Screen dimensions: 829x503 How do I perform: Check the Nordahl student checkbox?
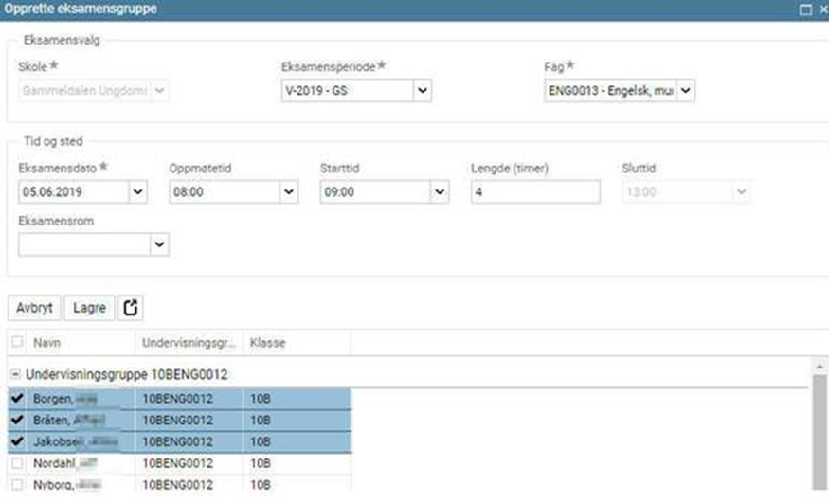point(16,463)
